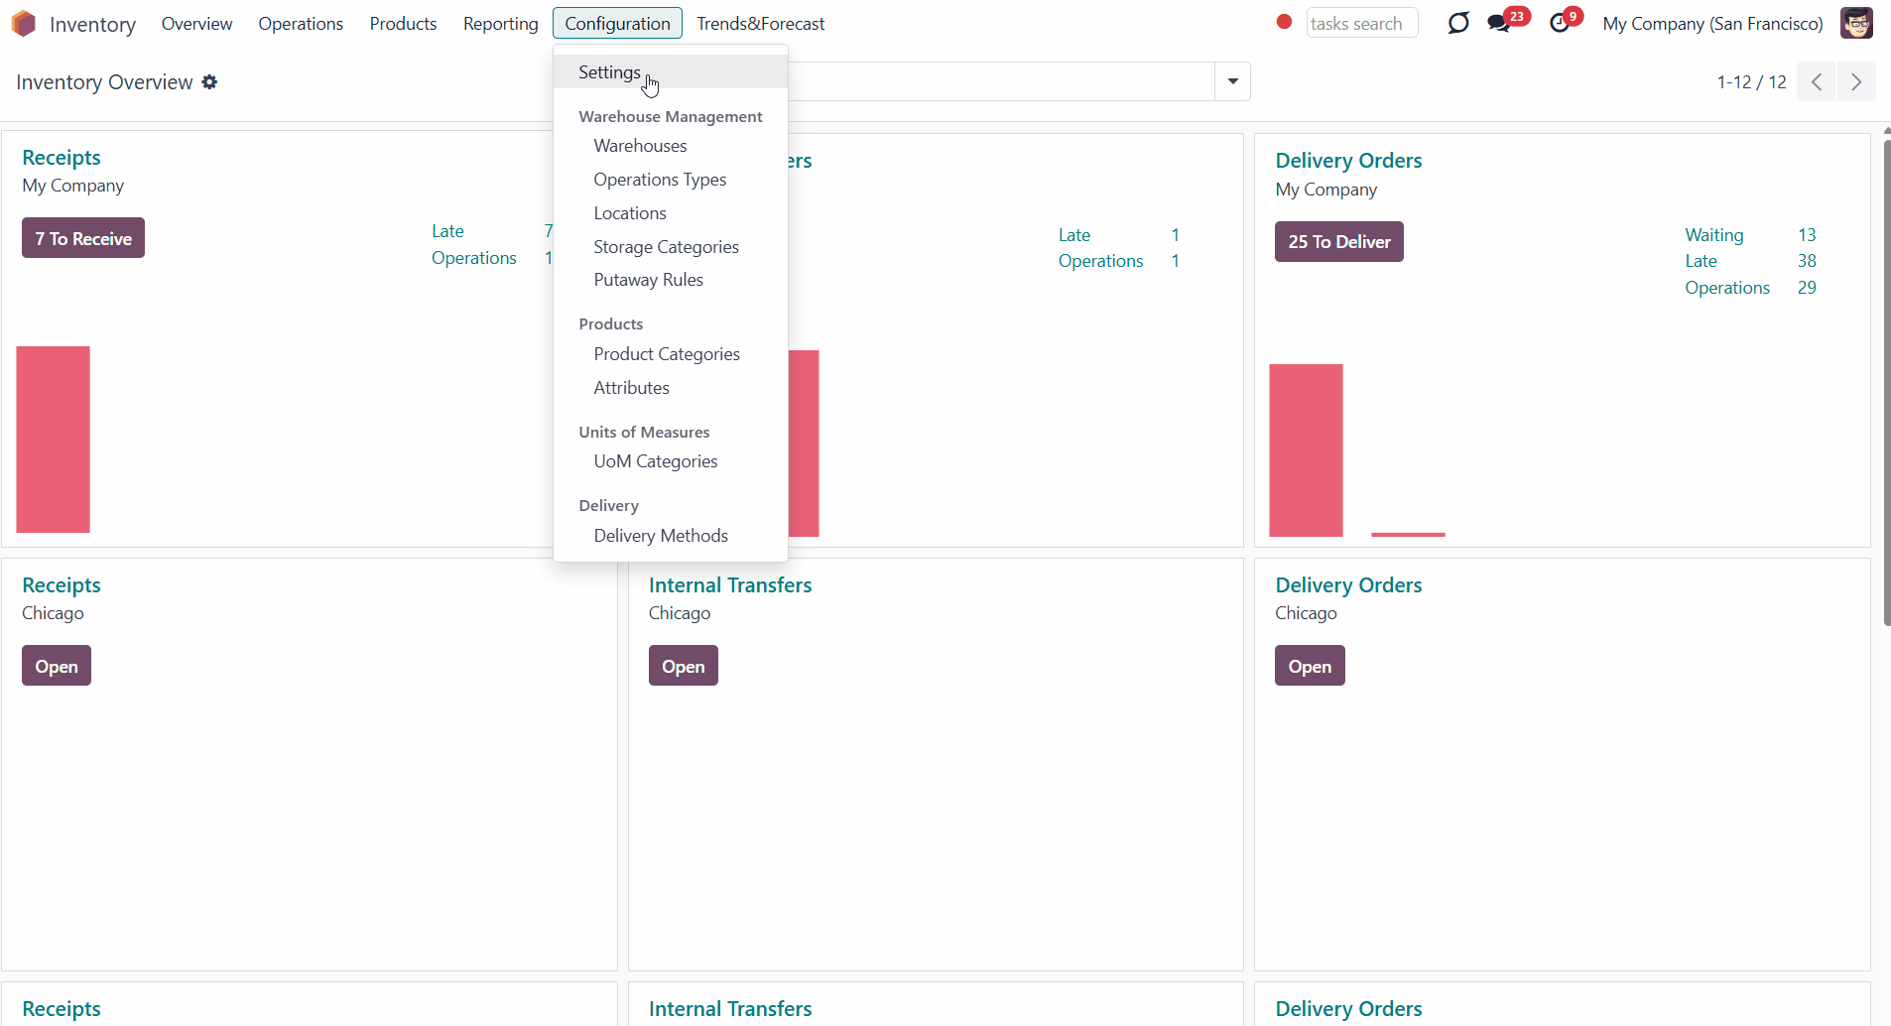Click the vertical scrollbar thumb
1891x1026 pixels.
1886,382
